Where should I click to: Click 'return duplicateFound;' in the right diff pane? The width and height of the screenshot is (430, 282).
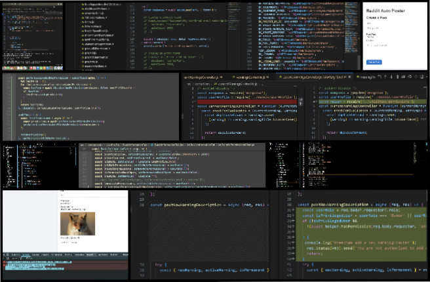[347, 132]
